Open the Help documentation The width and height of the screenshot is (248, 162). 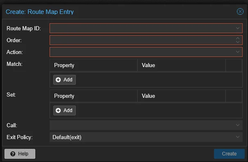(20, 154)
